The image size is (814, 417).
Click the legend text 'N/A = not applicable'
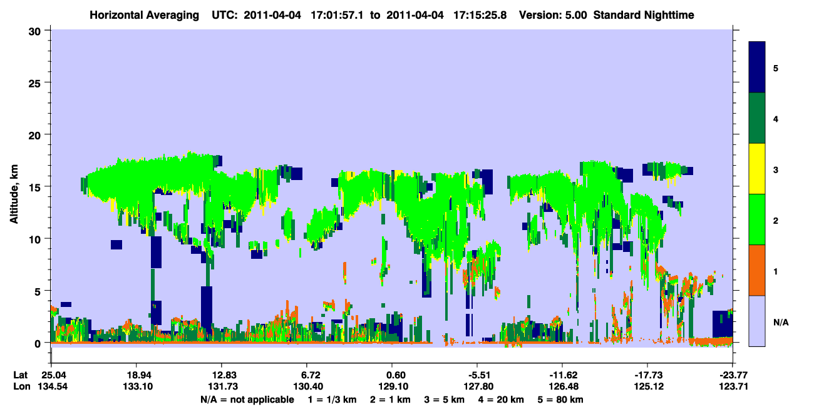[247, 399]
